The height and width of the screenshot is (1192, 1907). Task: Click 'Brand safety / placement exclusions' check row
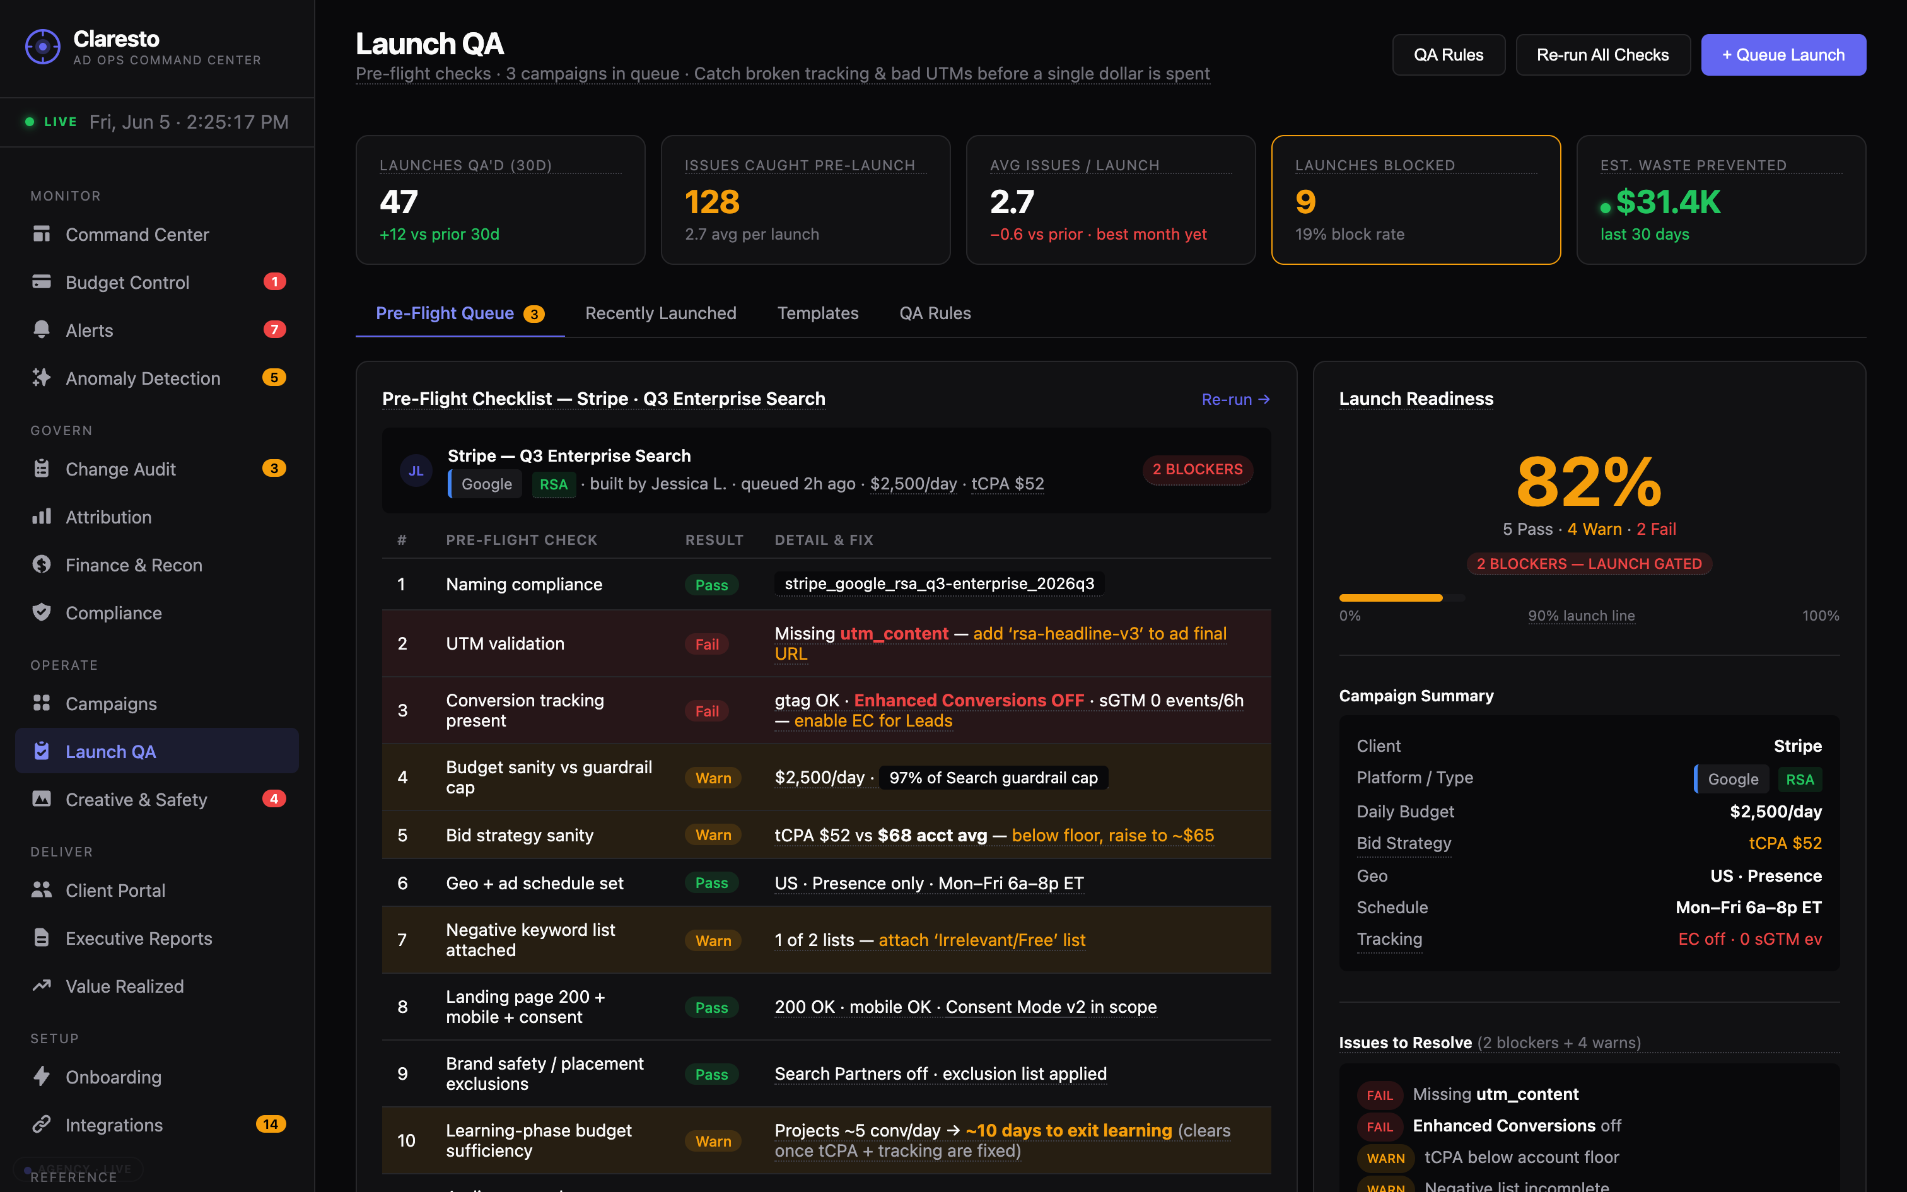pyautogui.click(x=826, y=1073)
